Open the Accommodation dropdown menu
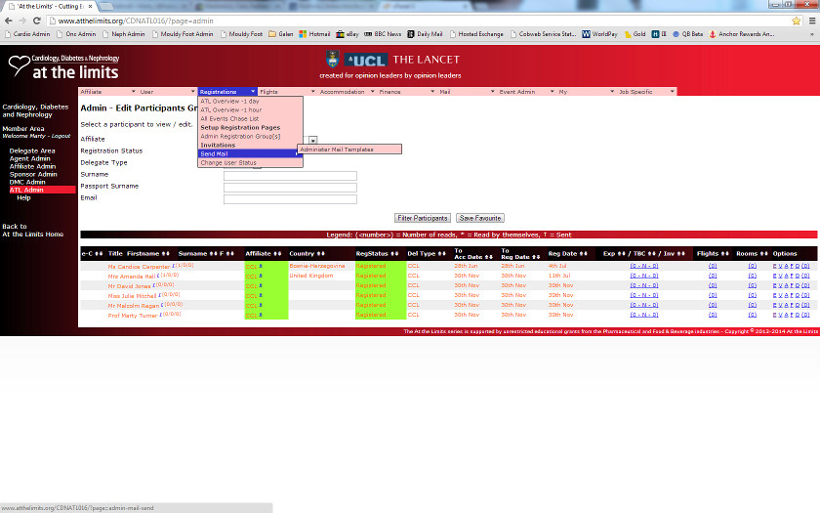 click(348, 92)
